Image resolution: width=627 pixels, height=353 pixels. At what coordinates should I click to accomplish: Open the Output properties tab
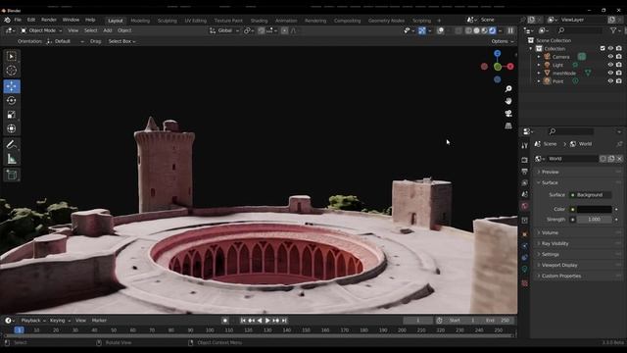click(525, 172)
